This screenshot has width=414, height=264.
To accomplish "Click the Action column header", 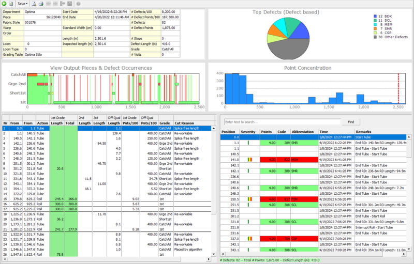I will [42, 123].
